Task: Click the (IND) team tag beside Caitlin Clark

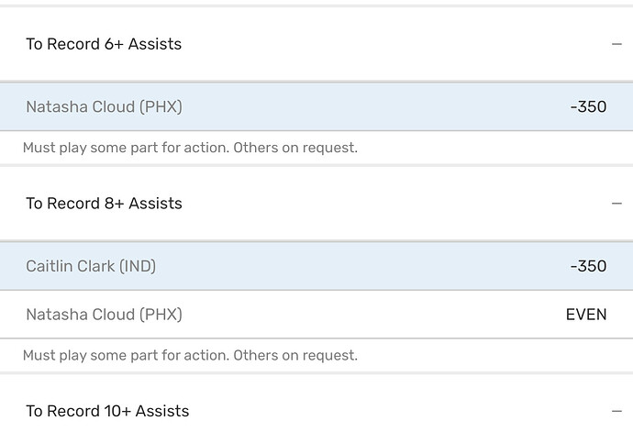Action: (138, 266)
